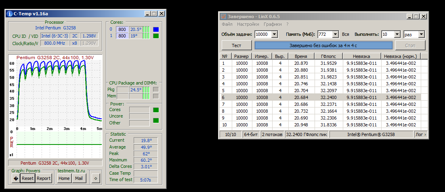Click the Report button in C-Temp
Image resolution: width=445 pixels, height=192 pixels.
click(x=44, y=178)
